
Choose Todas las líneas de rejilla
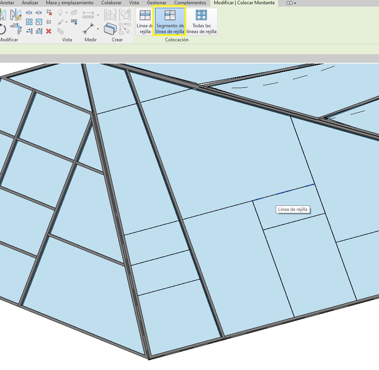[x=201, y=22]
